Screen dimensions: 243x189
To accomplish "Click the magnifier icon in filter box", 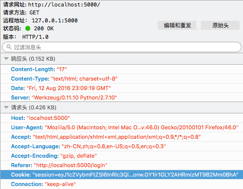I will pos(9,47).
